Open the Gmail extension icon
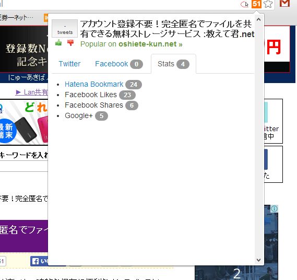This screenshot has width=297, height=280. [x=285, y=4]
